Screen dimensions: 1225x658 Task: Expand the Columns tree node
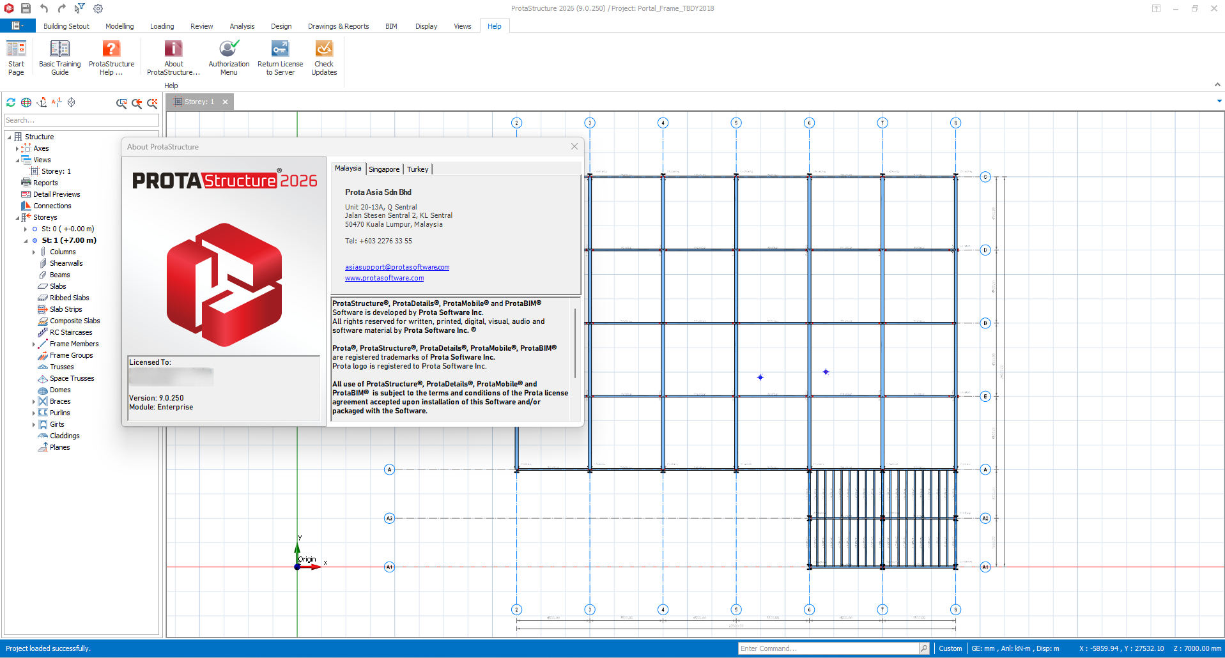[x=34, y=252]
